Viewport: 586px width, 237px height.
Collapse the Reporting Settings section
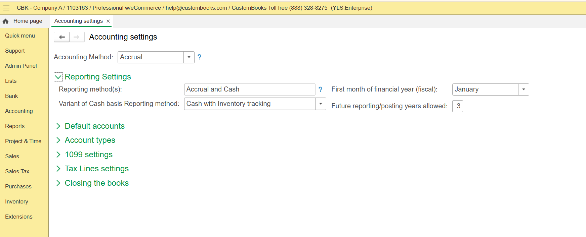tap(58, 77)
